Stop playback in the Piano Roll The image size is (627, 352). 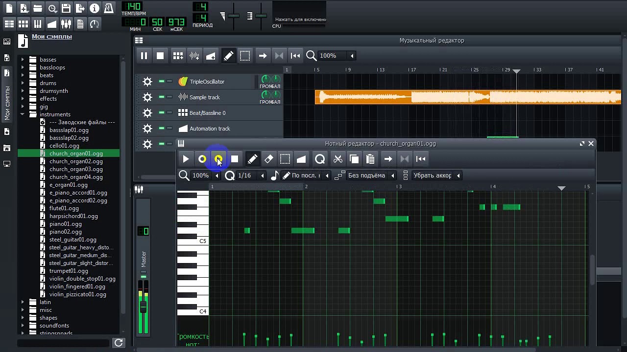235,159
